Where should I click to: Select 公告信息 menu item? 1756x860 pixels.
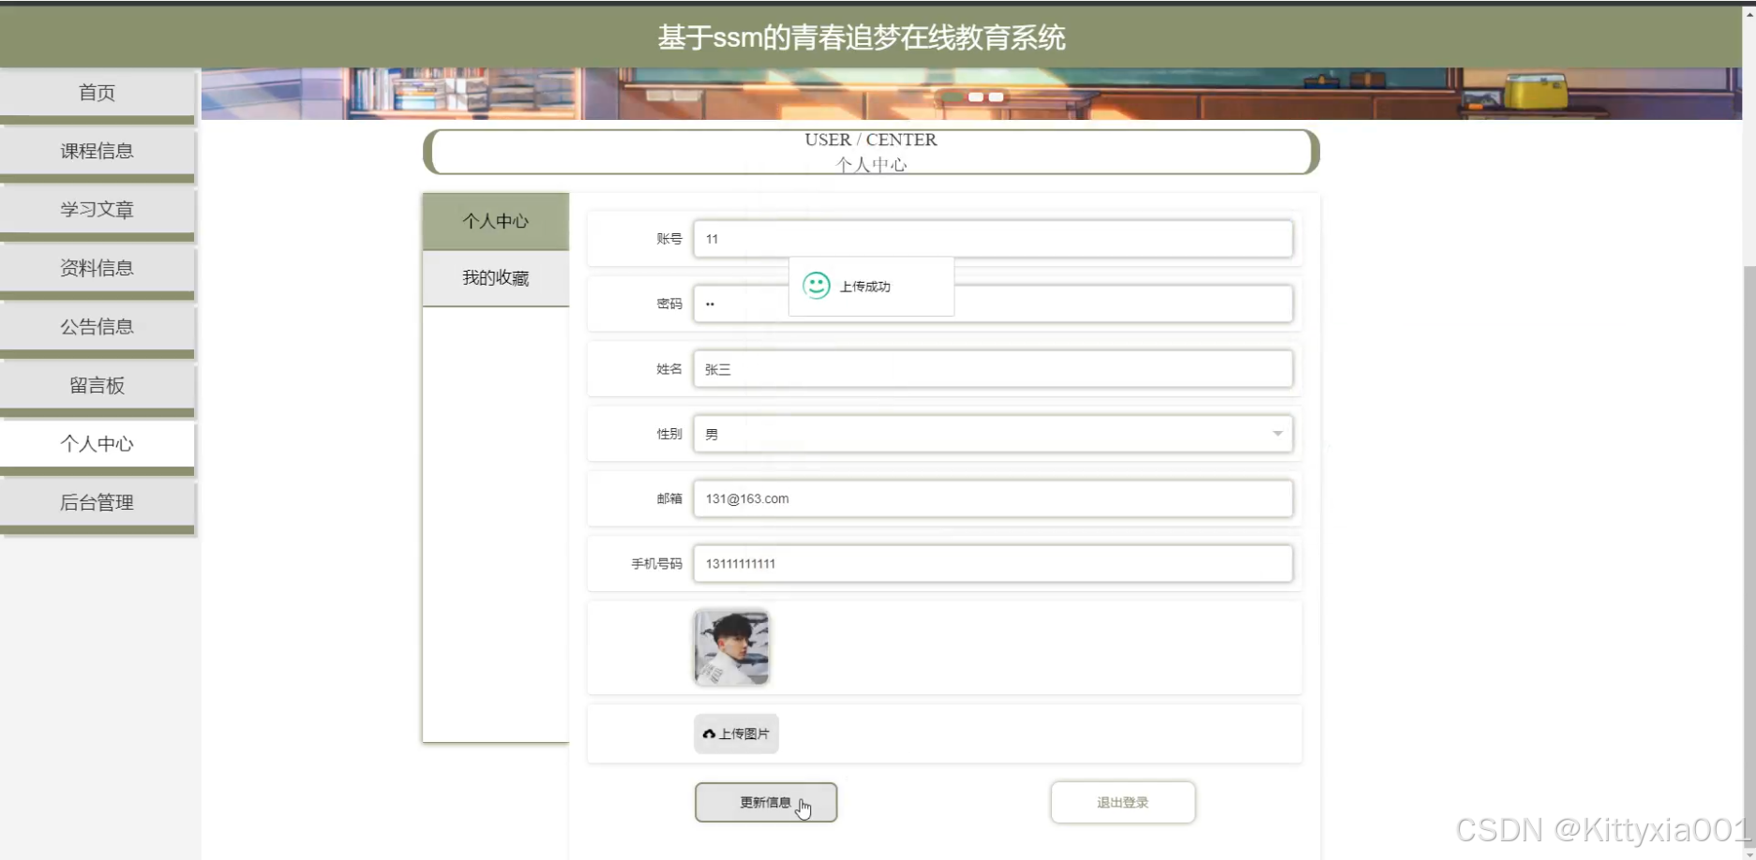click(98, 327)
